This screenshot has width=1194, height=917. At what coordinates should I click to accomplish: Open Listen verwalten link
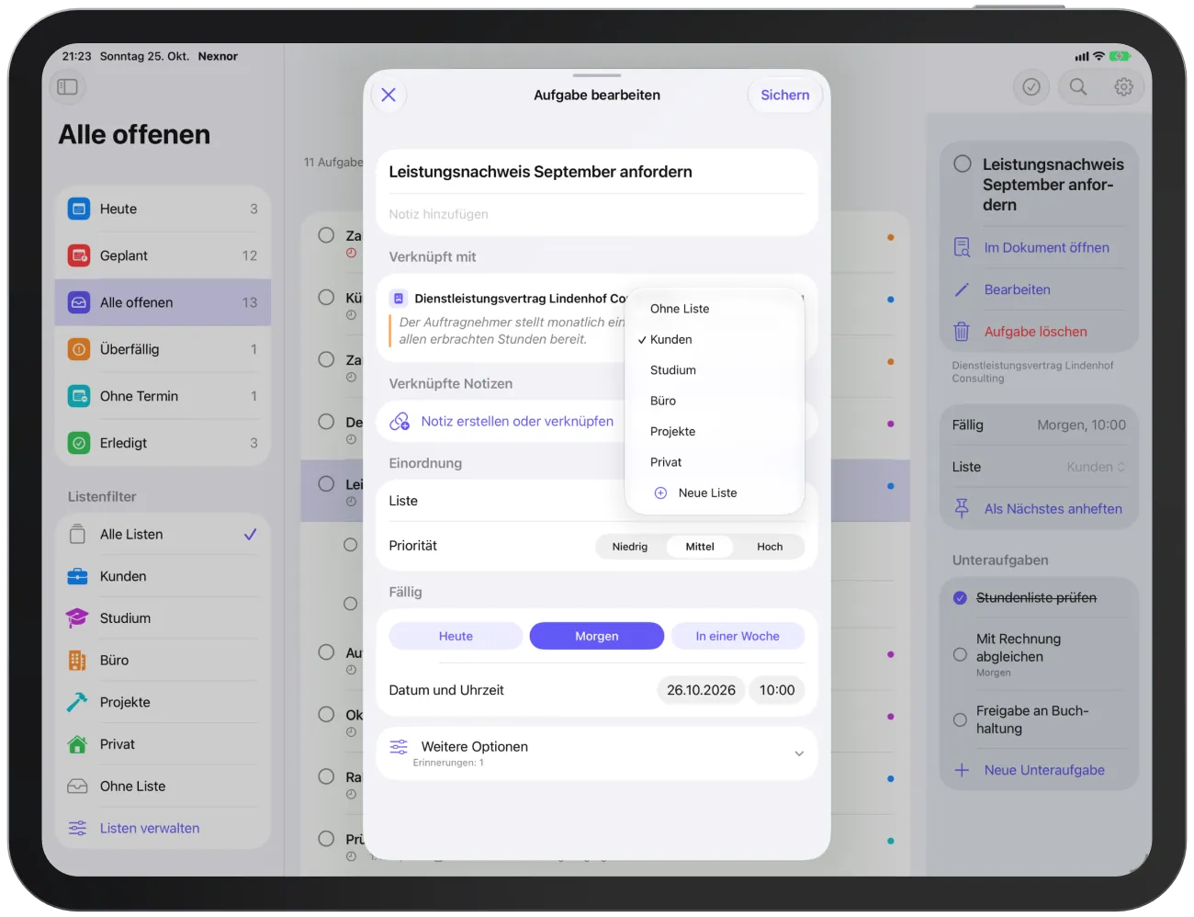(150, 828)
